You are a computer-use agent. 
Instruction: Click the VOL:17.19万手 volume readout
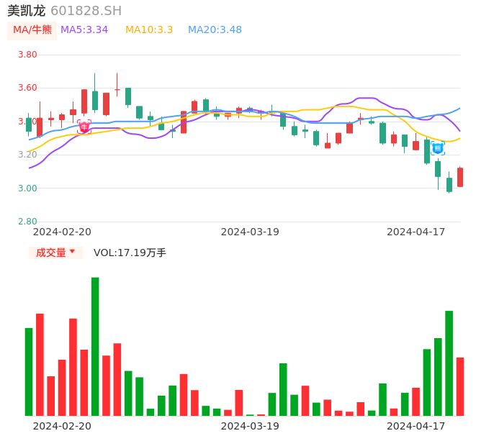pos(130,253)
